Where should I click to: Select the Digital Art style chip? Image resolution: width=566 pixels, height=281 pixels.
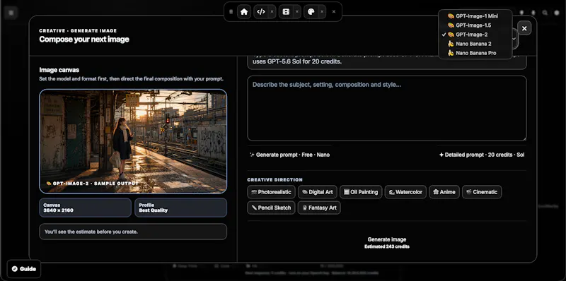(317, 192)
